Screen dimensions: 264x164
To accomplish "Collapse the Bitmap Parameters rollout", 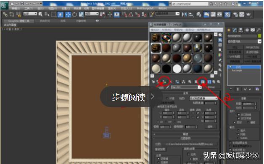I will (186, 138).
